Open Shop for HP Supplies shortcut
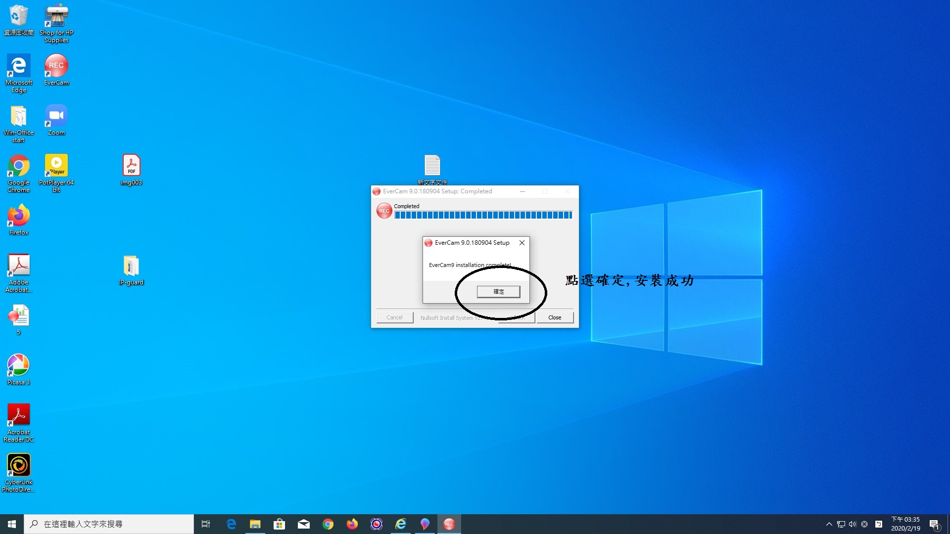 56,23
